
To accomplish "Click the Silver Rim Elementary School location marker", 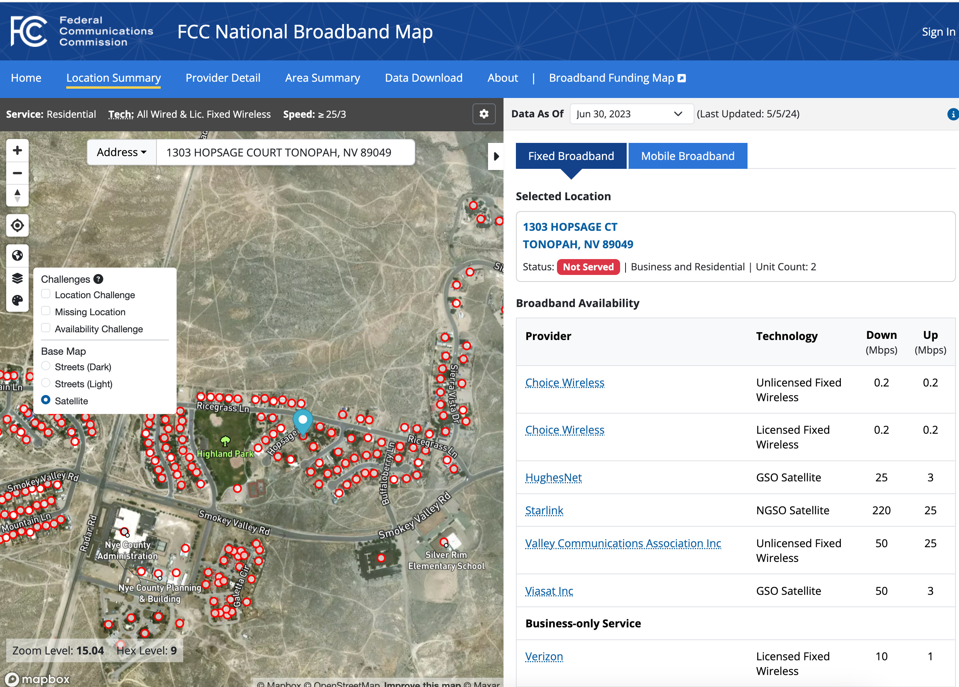I will (x=444, y=542).
